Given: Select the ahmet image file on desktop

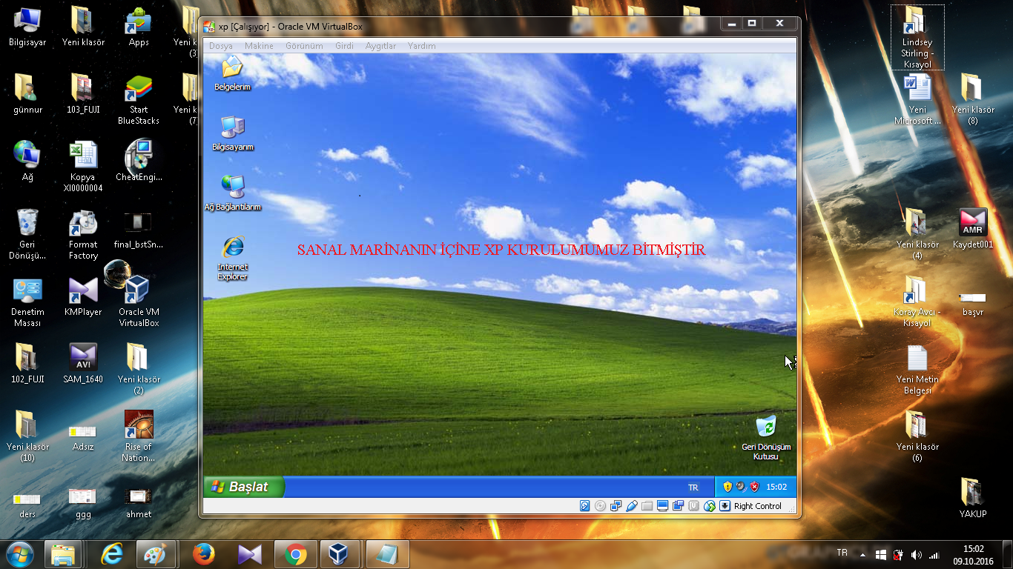Looking at the screenshot, I should [x=139, y=502].
